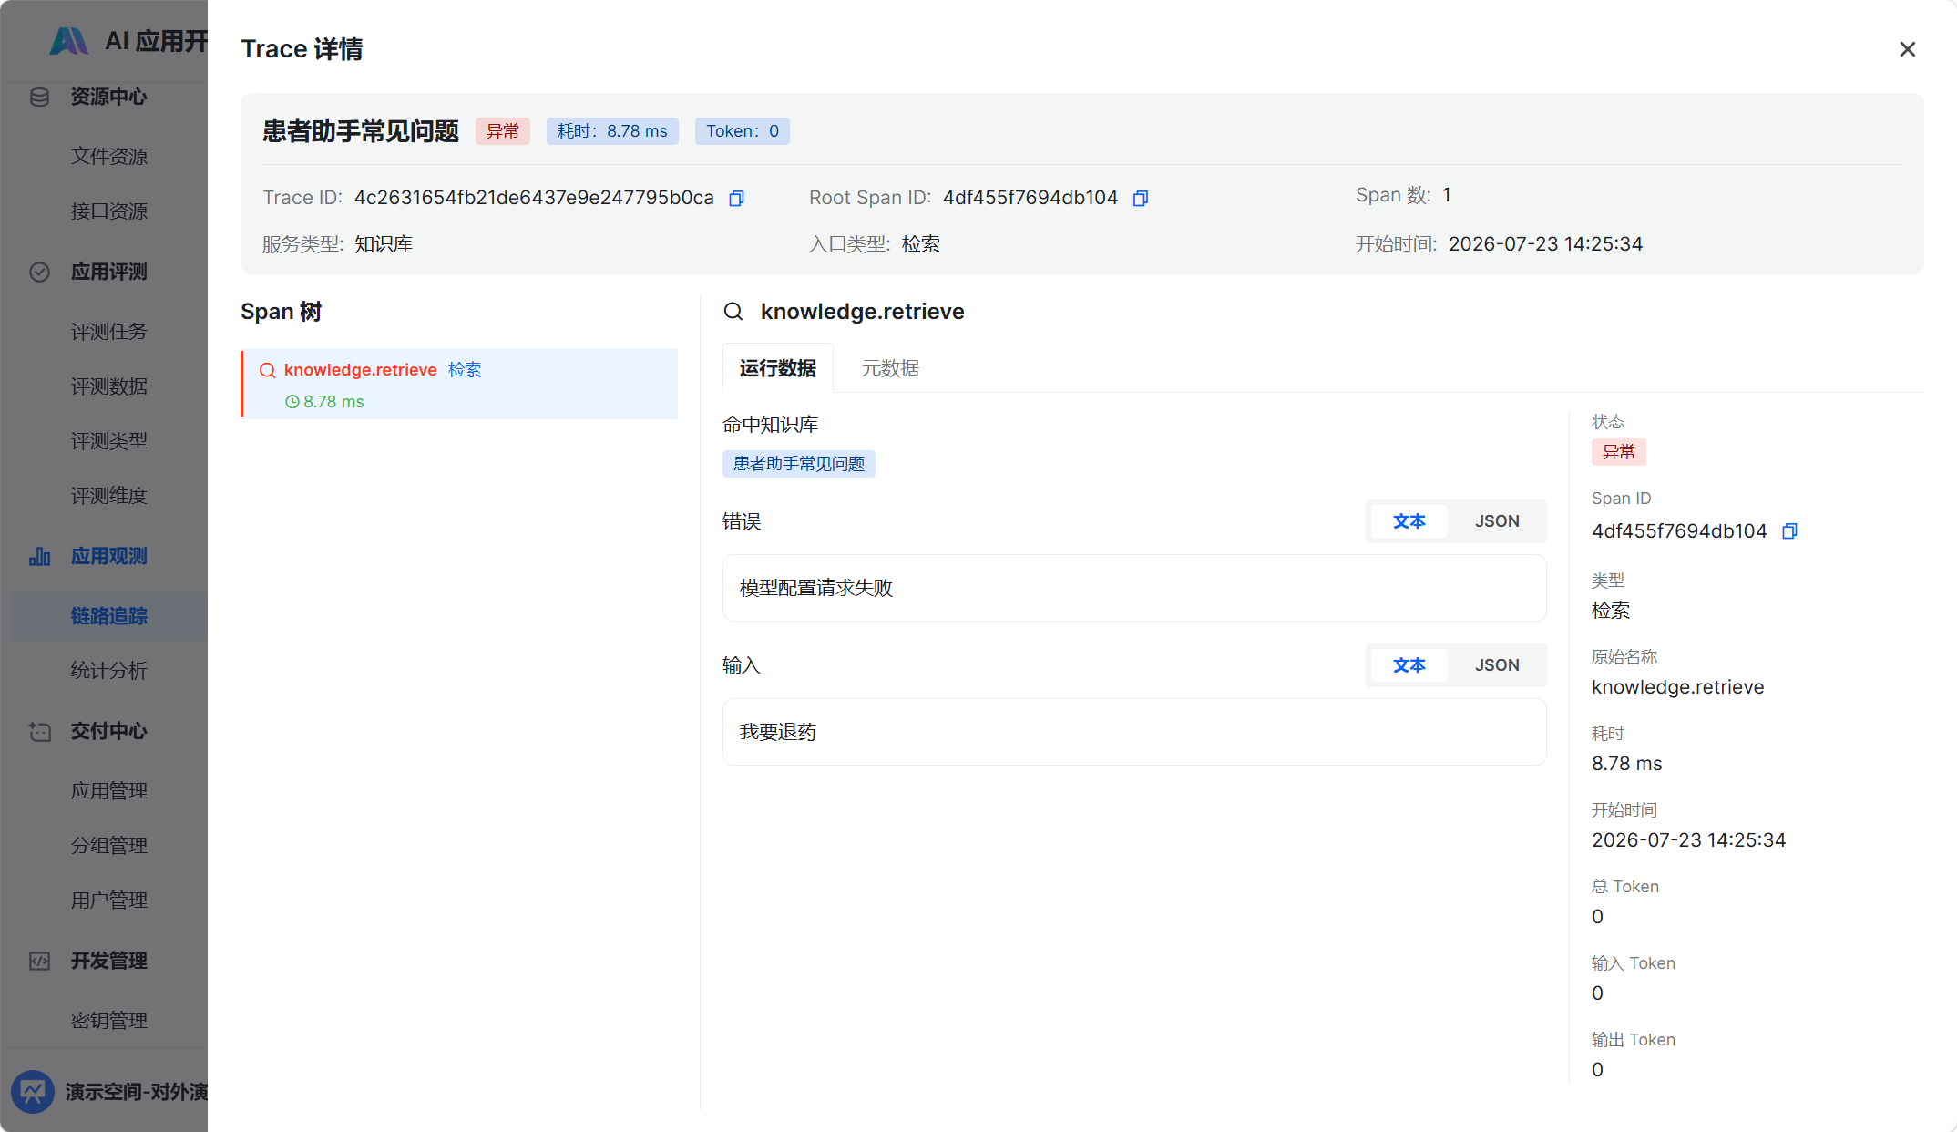
Task: Open 评测数据 in the sidebar
Action: pyautogui.click(x=109, y=386)
